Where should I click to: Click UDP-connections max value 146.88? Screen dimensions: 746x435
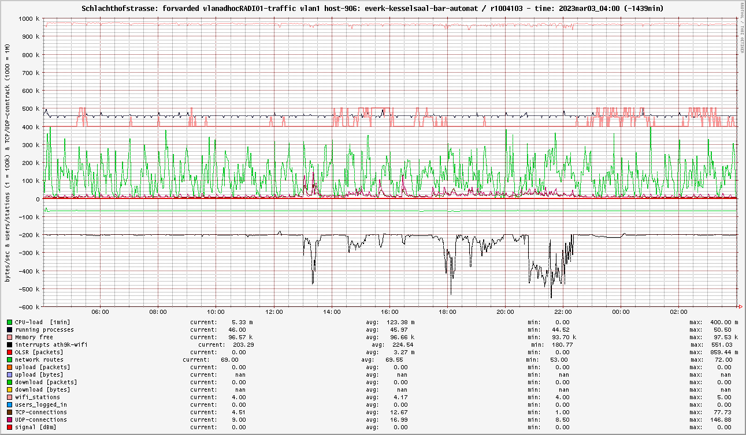tap(720, 419)
